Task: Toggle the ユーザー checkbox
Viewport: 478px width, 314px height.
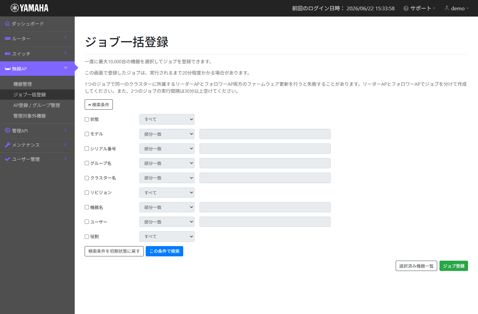Action: [87, 222]
